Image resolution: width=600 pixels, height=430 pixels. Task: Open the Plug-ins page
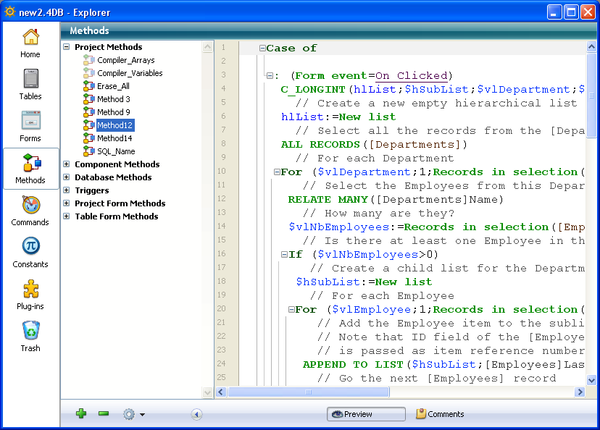click(x=30, y=294)
